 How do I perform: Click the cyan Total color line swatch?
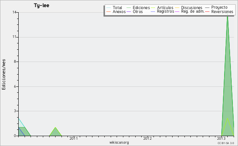109,7
